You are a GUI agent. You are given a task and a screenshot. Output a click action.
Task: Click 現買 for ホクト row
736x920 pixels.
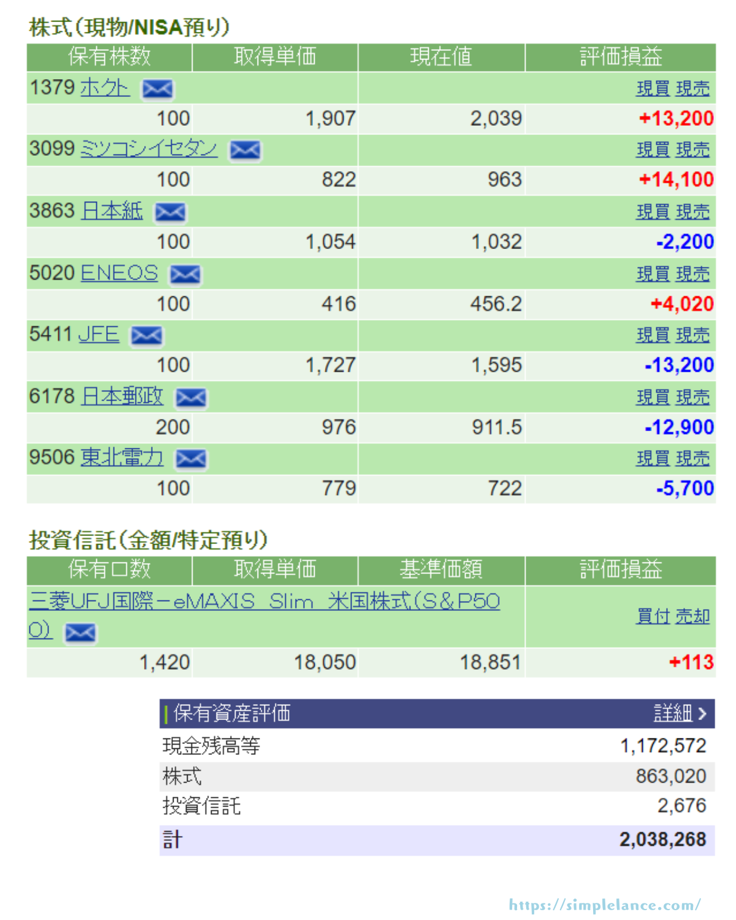[x=653, y=89]
